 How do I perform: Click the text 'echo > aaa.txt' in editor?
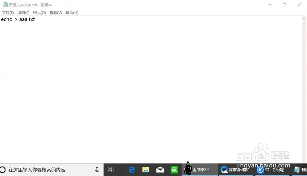tap(18, 19)
